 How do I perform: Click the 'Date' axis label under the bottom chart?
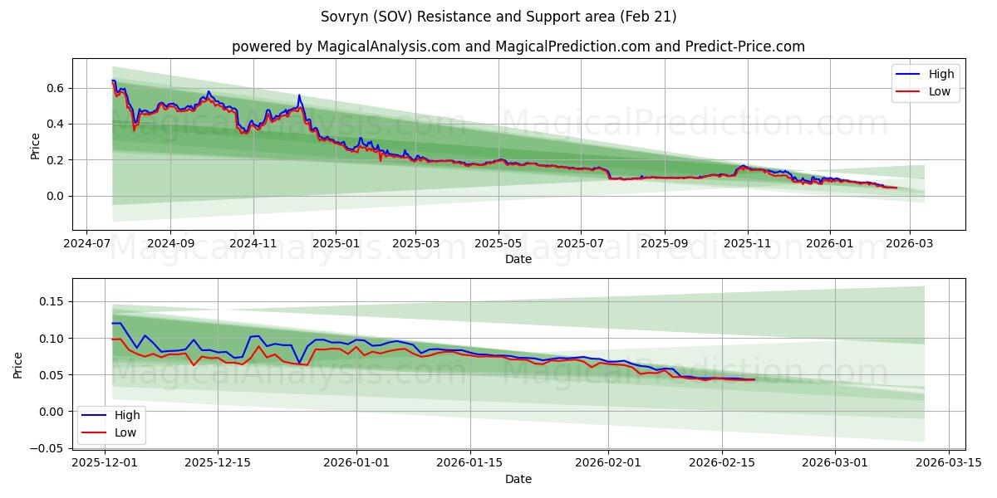click(518, 480)
